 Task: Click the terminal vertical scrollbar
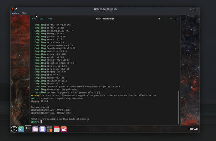point(179,107)
